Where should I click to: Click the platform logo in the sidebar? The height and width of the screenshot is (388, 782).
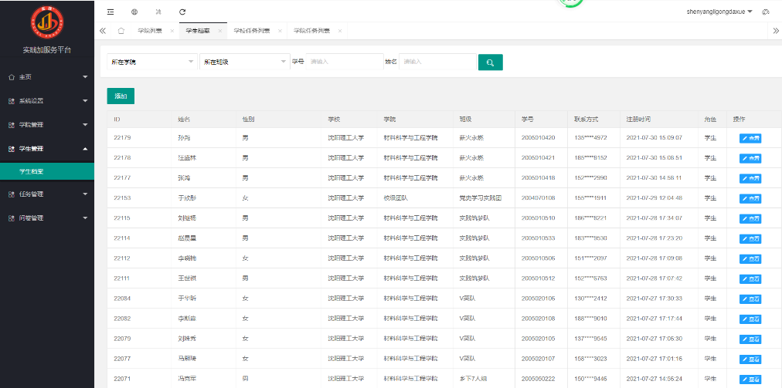point(47,23)
